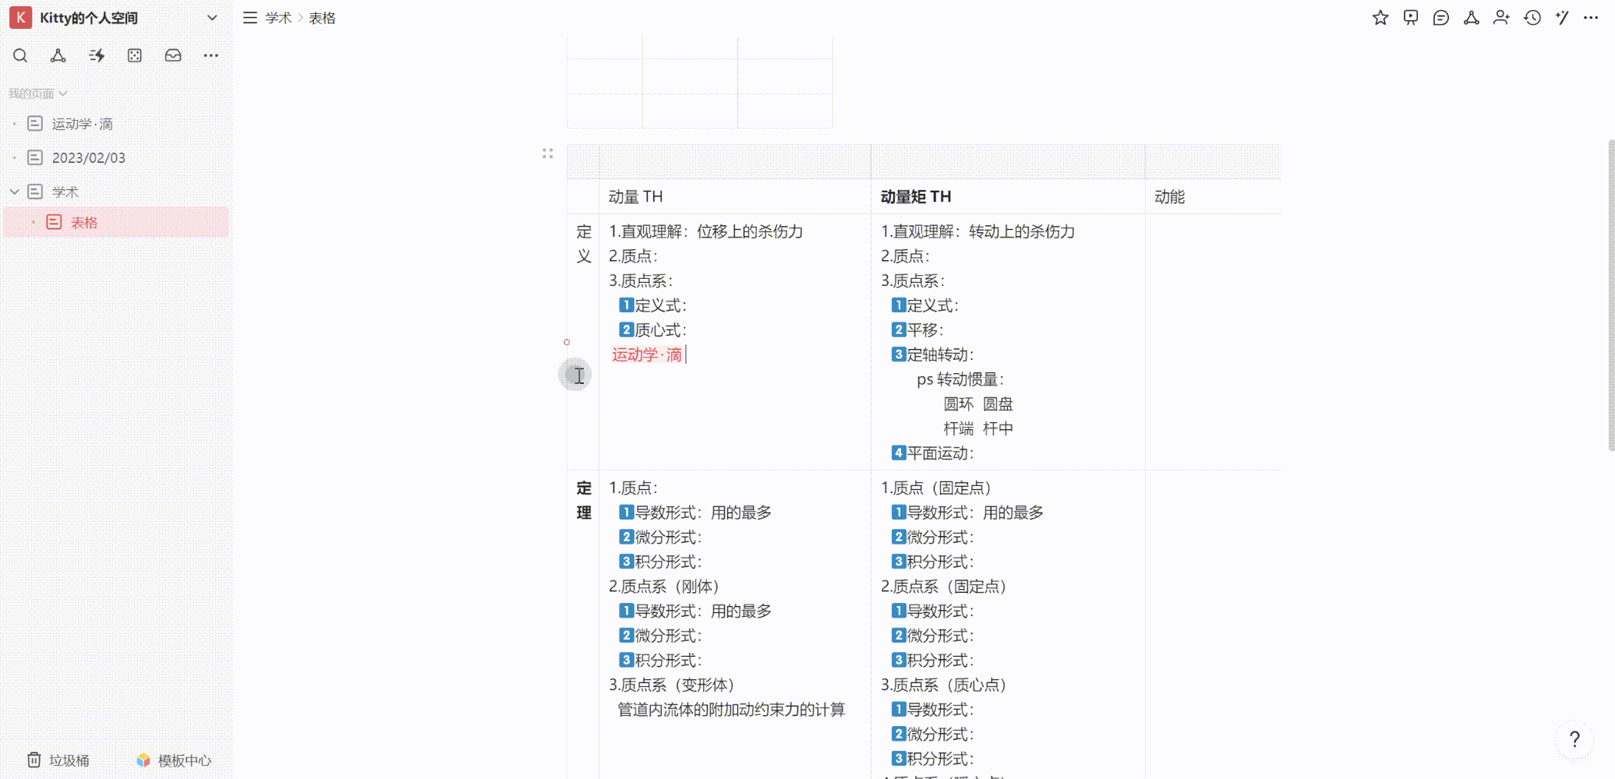Open the quick-access lightning shortcuts icon
Image resolution: width=1615 pixels, height=779 pixels.
(96, 55)
